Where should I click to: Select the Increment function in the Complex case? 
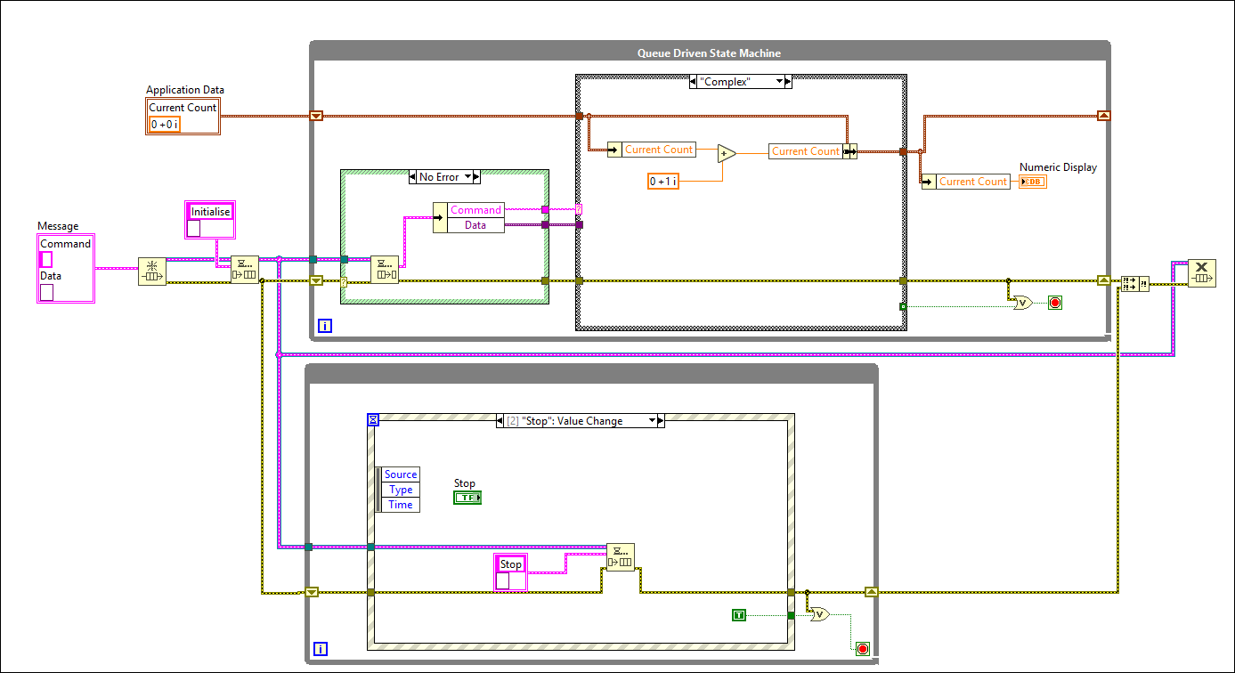[x=726, y=152]
